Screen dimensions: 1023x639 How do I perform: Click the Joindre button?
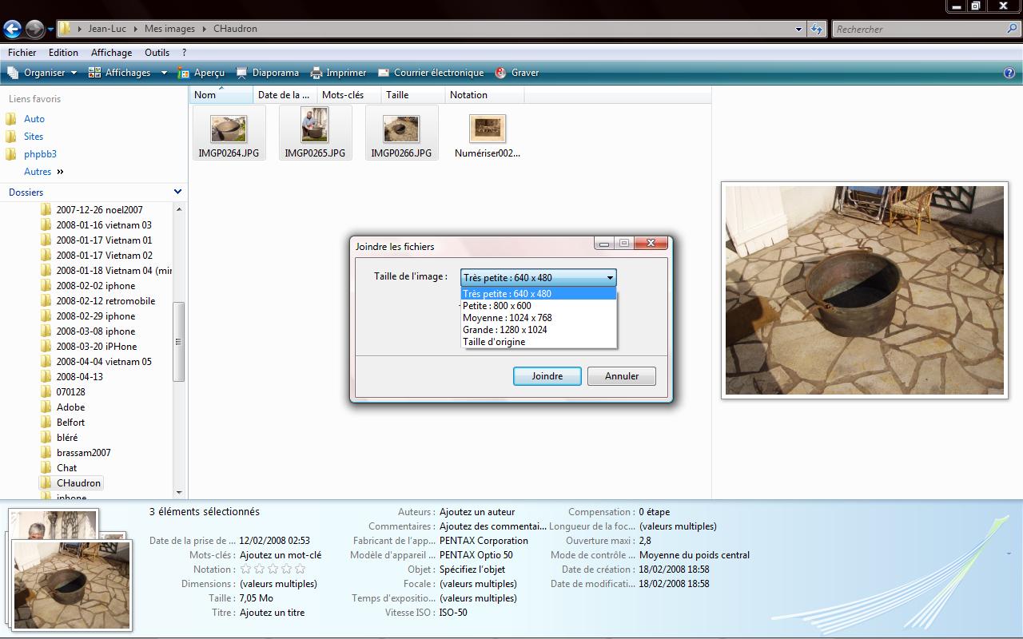pyautogui.click(x=547, y=376)
